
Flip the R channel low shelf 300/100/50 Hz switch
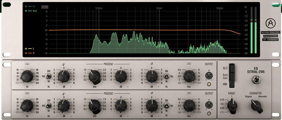pyautogui.click(x=48, y=106)
